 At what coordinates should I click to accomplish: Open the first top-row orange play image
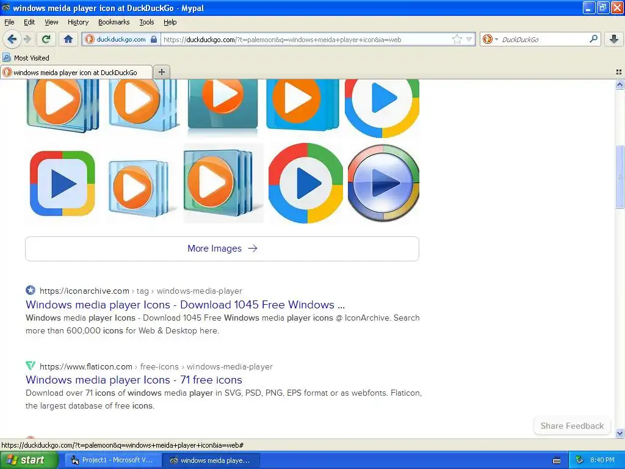coord(63,105)
